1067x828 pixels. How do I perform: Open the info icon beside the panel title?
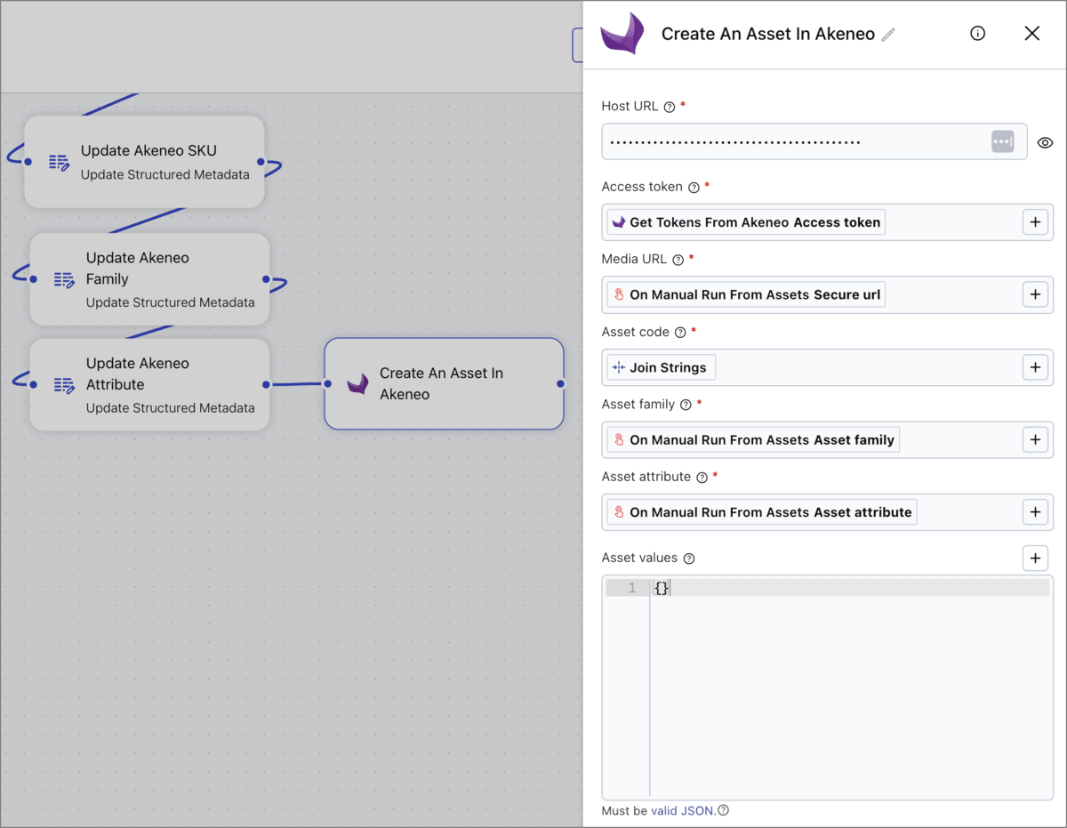(x=977, y=33)
